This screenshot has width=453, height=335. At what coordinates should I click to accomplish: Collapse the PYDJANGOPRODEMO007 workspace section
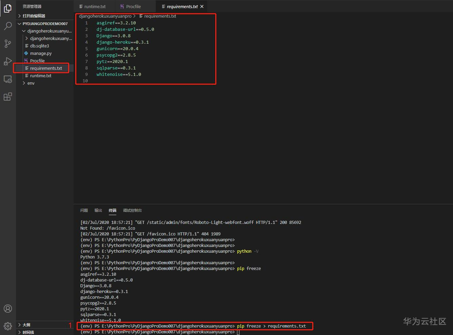click(x=45, y=24)
